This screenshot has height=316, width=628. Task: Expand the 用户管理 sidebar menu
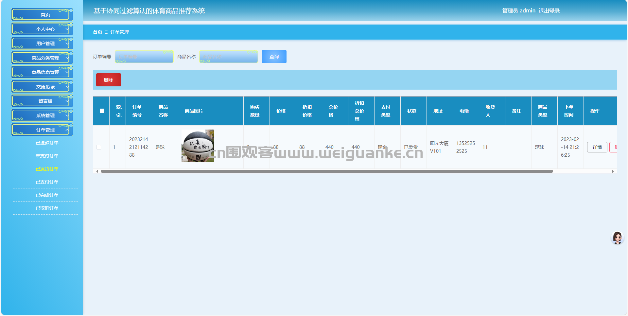click(x=42, y=44)
